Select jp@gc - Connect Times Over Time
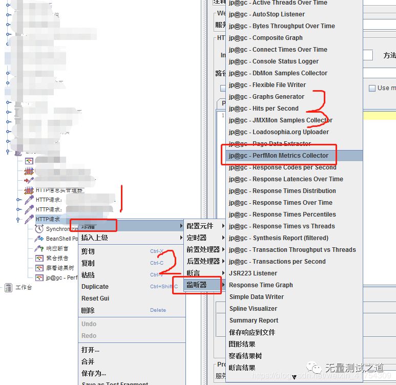Image resolution: width=396 pixels, height=385 pixels. pos(294,50)
